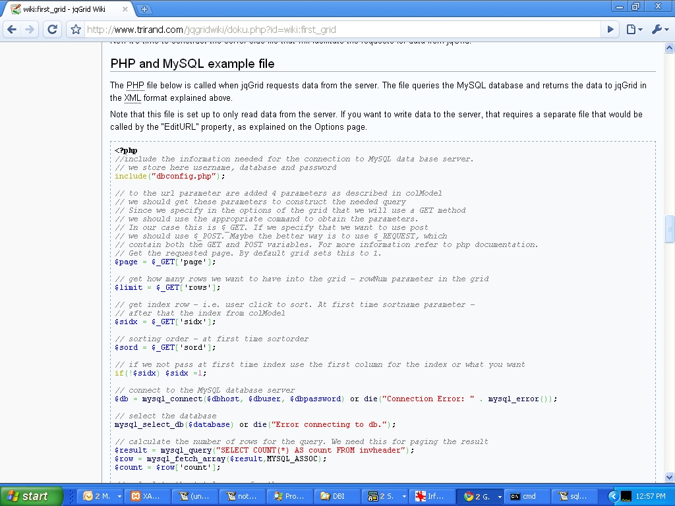The width and height of the screenshot is (675, 506).
Task: Click the <?php opening tag in code
Action: tap(126, 150)
